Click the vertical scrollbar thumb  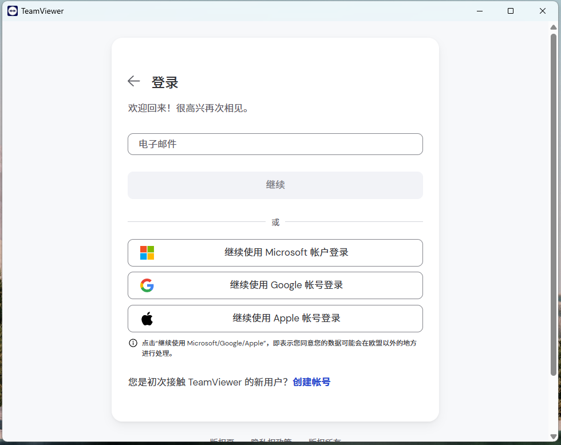click(554, 204)
